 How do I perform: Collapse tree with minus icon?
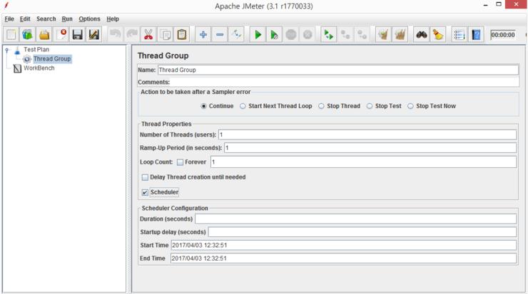pos(220,35)
